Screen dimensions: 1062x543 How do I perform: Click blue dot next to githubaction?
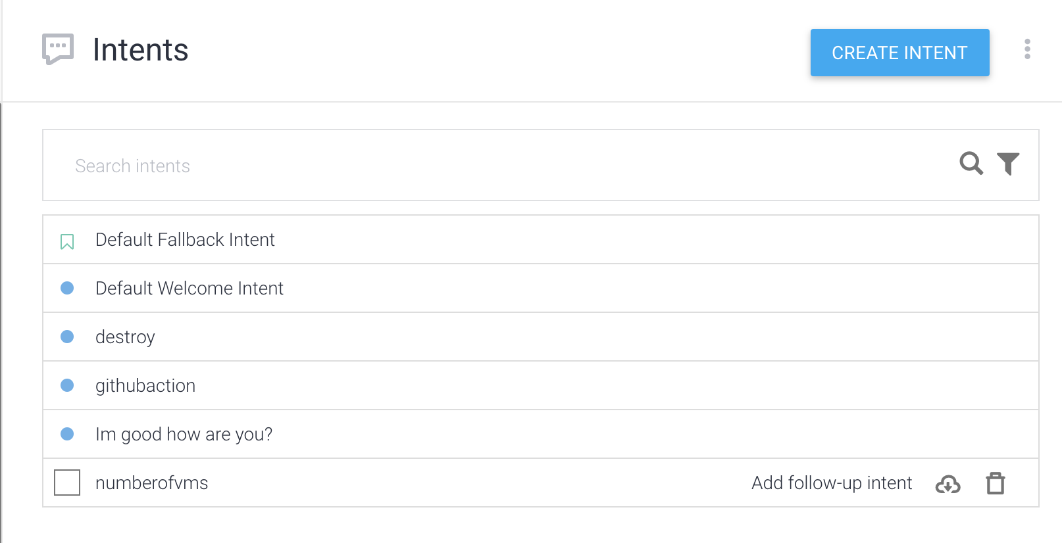pyautogui.click(x=67, y=385)
